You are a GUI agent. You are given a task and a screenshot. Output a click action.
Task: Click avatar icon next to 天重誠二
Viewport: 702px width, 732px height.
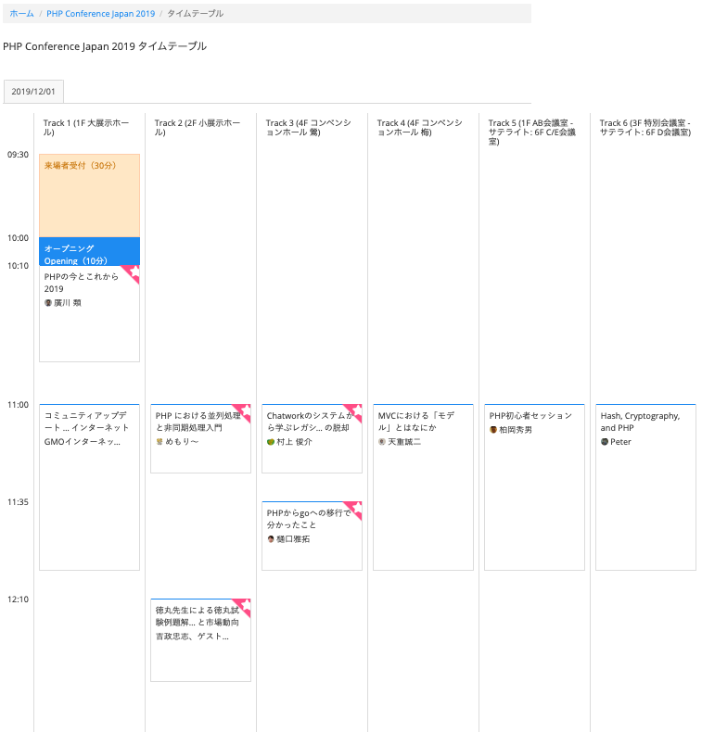381,442
